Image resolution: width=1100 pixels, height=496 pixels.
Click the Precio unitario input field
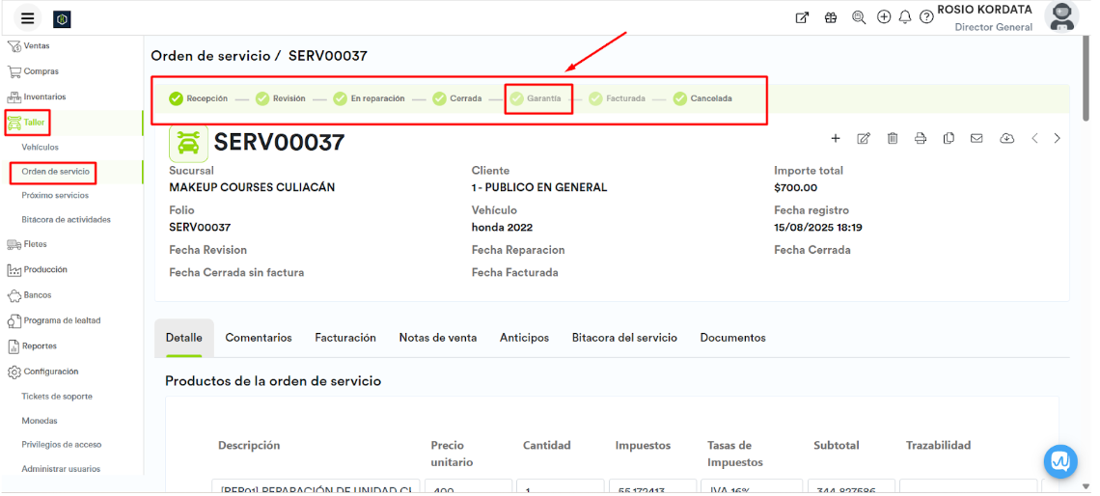pos(467,488)
